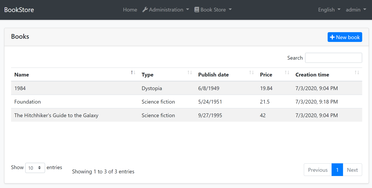Click the New book button

[x=345, y=37]
